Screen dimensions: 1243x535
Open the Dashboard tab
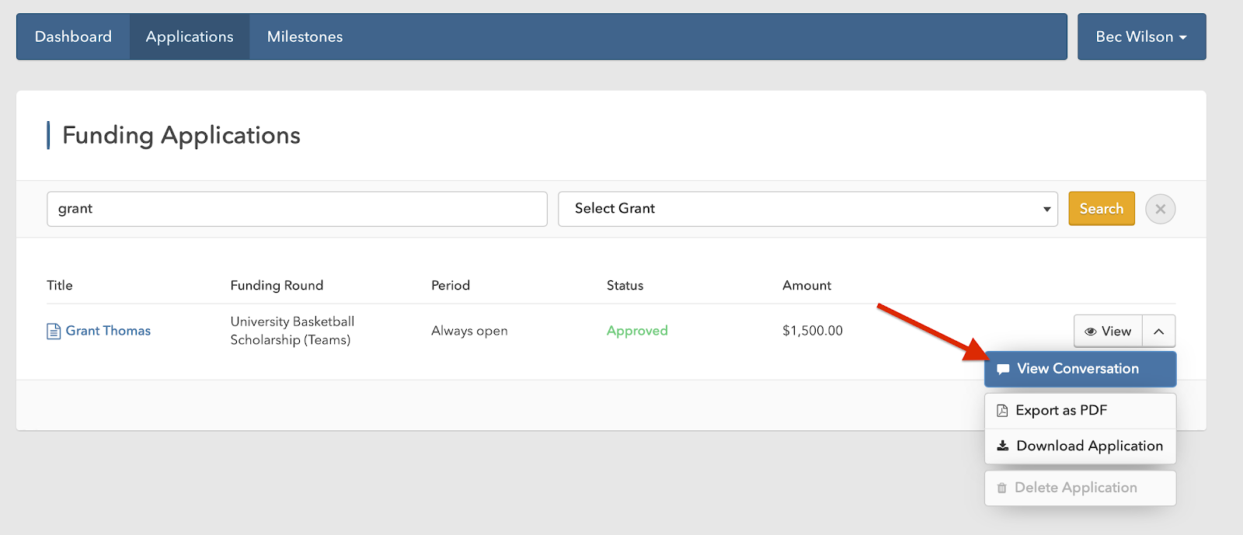[x=73, y=36]
